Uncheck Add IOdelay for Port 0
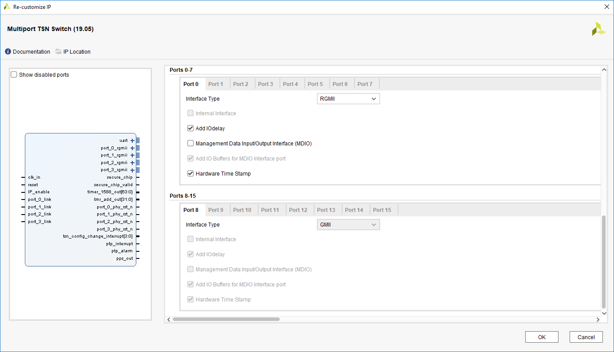The height and width of the screenshot is (352, 614). [x=190, y=129]
